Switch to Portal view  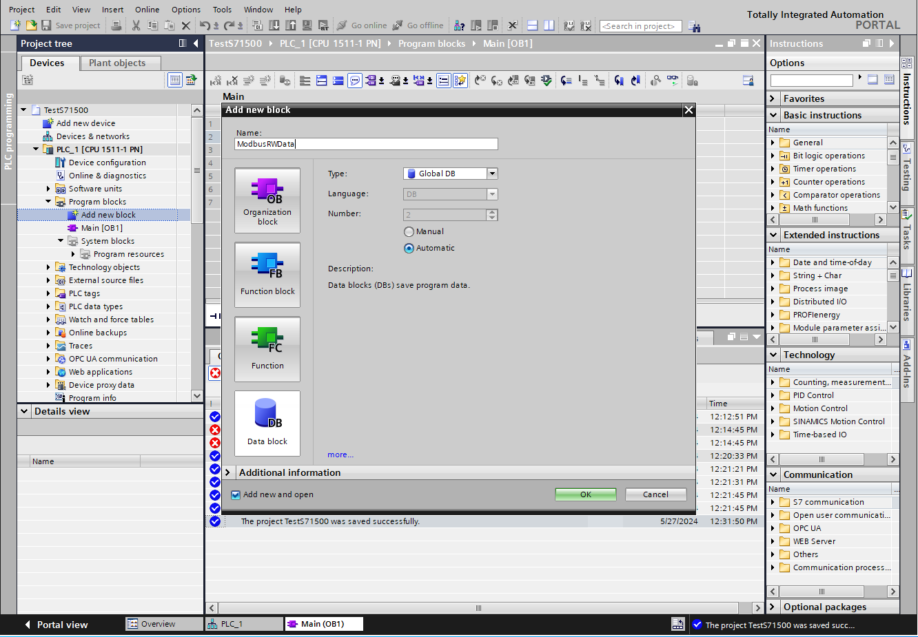pyautogui.click(x=57, y=625)
